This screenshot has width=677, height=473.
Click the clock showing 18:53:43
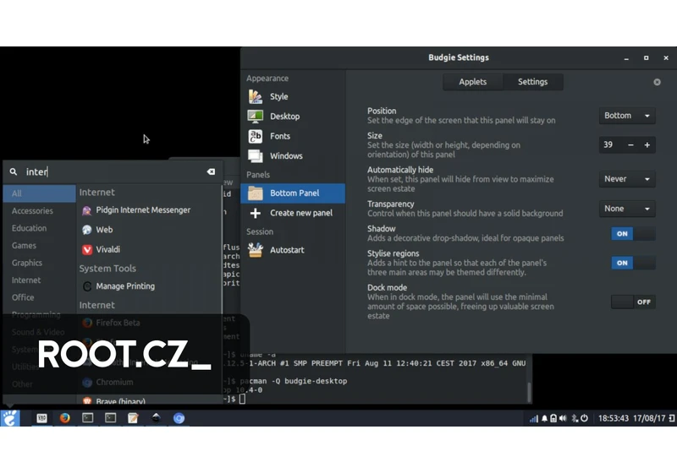pyautogui.click(x=613, y=418)
